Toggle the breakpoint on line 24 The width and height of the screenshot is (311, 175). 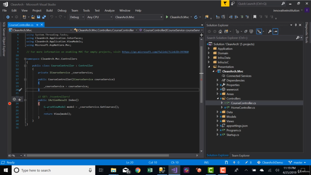click(x=10, y=103)
